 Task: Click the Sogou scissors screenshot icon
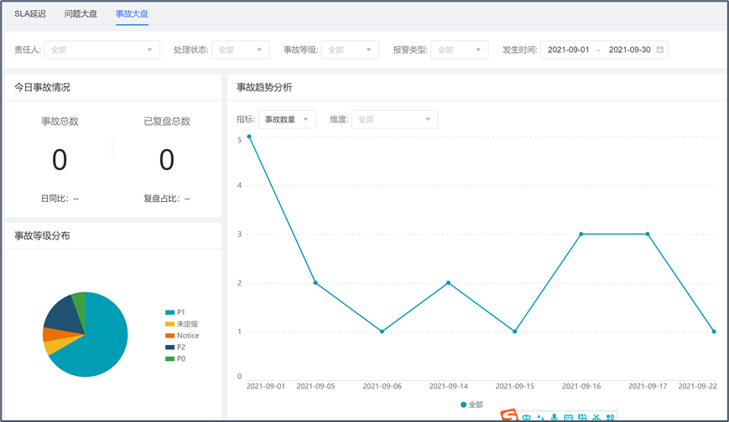[596, 417]
